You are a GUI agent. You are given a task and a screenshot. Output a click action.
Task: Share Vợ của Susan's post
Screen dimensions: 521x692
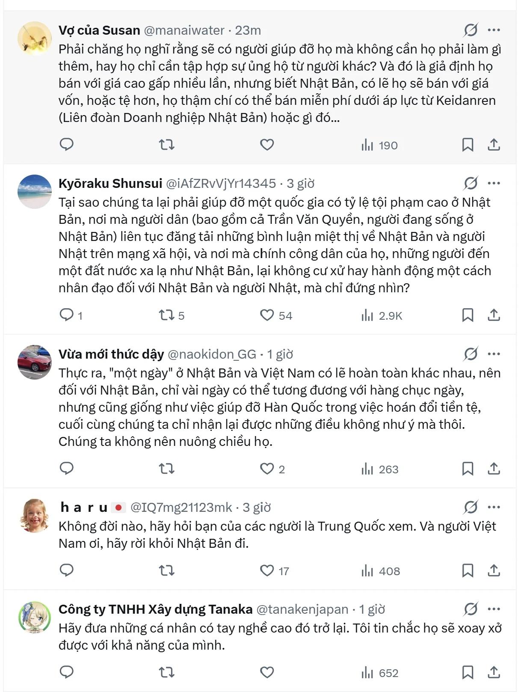(494, 145)
